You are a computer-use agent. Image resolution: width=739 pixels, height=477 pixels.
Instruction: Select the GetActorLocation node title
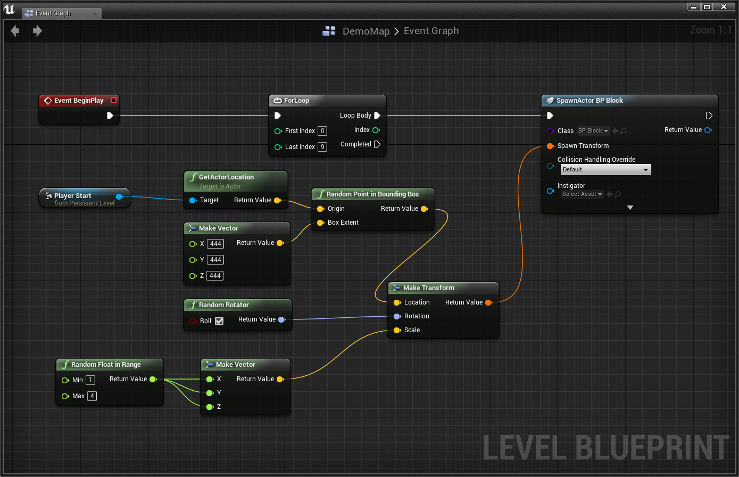pos(226,177)
